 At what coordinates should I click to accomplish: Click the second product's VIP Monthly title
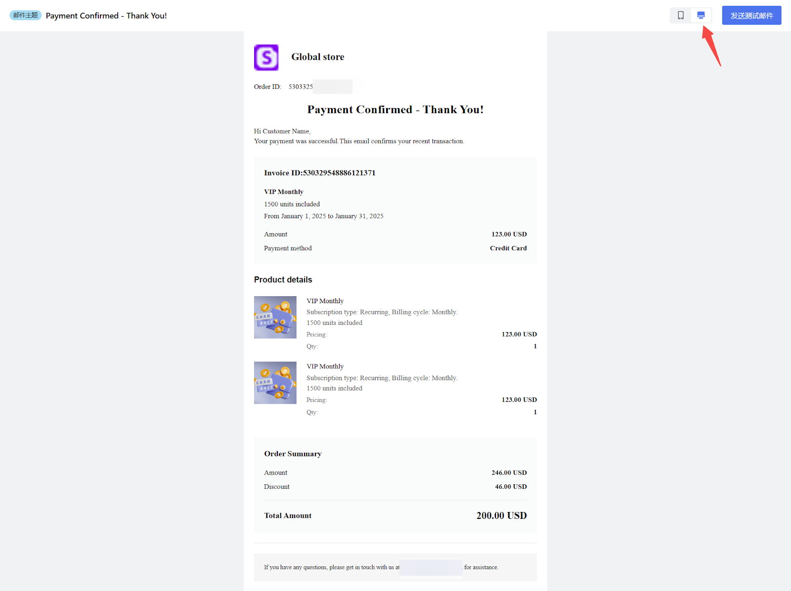pyautogui.click(x=325, y=366)
